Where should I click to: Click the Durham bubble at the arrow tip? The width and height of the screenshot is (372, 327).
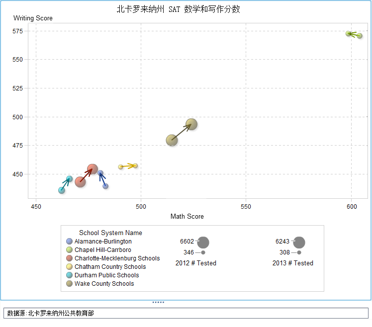tap(69, 179)
